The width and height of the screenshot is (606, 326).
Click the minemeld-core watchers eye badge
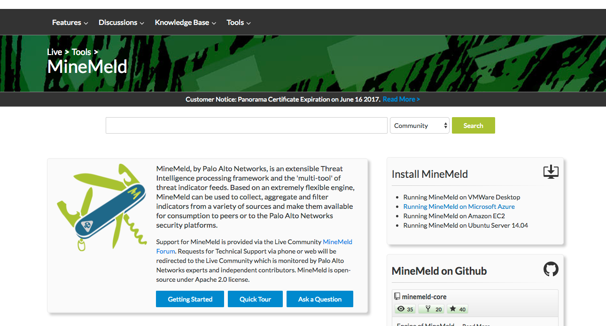(x=405, y=309)
